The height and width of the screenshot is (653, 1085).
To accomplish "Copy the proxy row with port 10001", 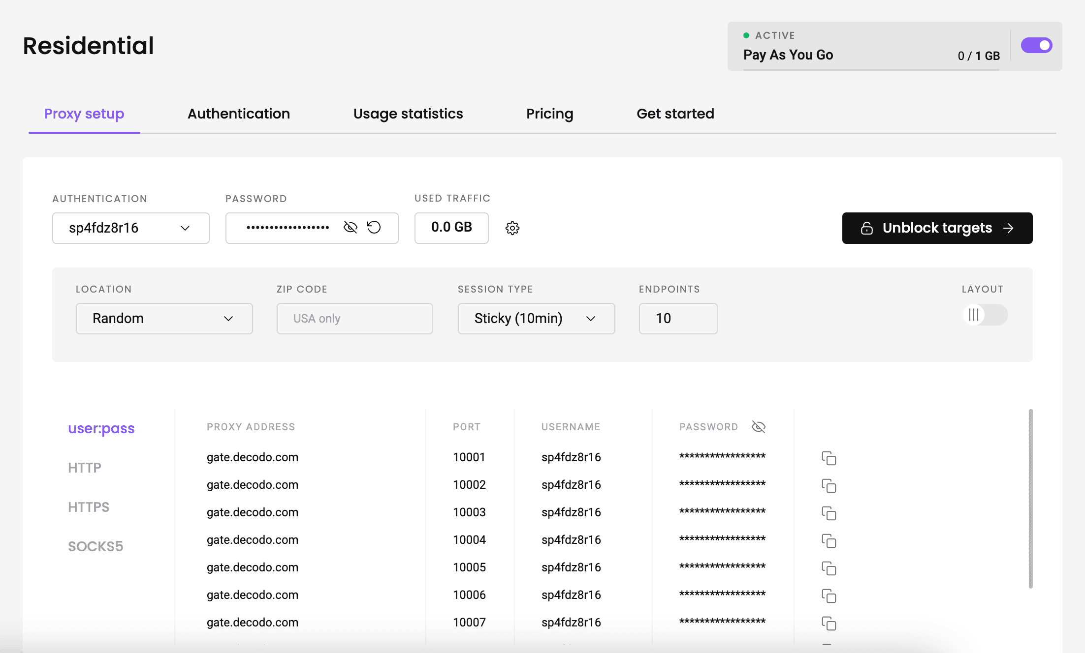I will pyautogui.click(x=829, y=458).
